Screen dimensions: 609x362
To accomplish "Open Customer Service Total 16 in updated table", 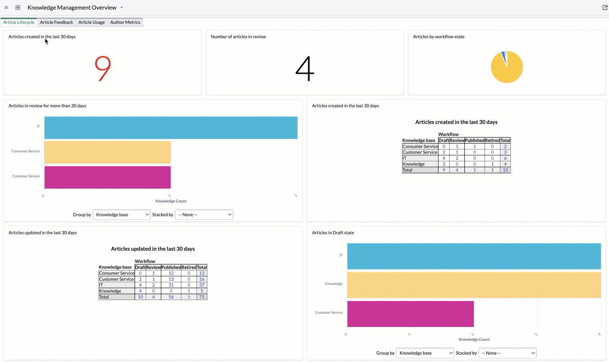I will [202, 279].
